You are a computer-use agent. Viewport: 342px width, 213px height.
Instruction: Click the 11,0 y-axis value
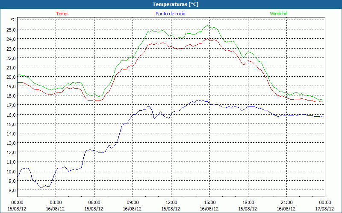(x=11, y=162)
